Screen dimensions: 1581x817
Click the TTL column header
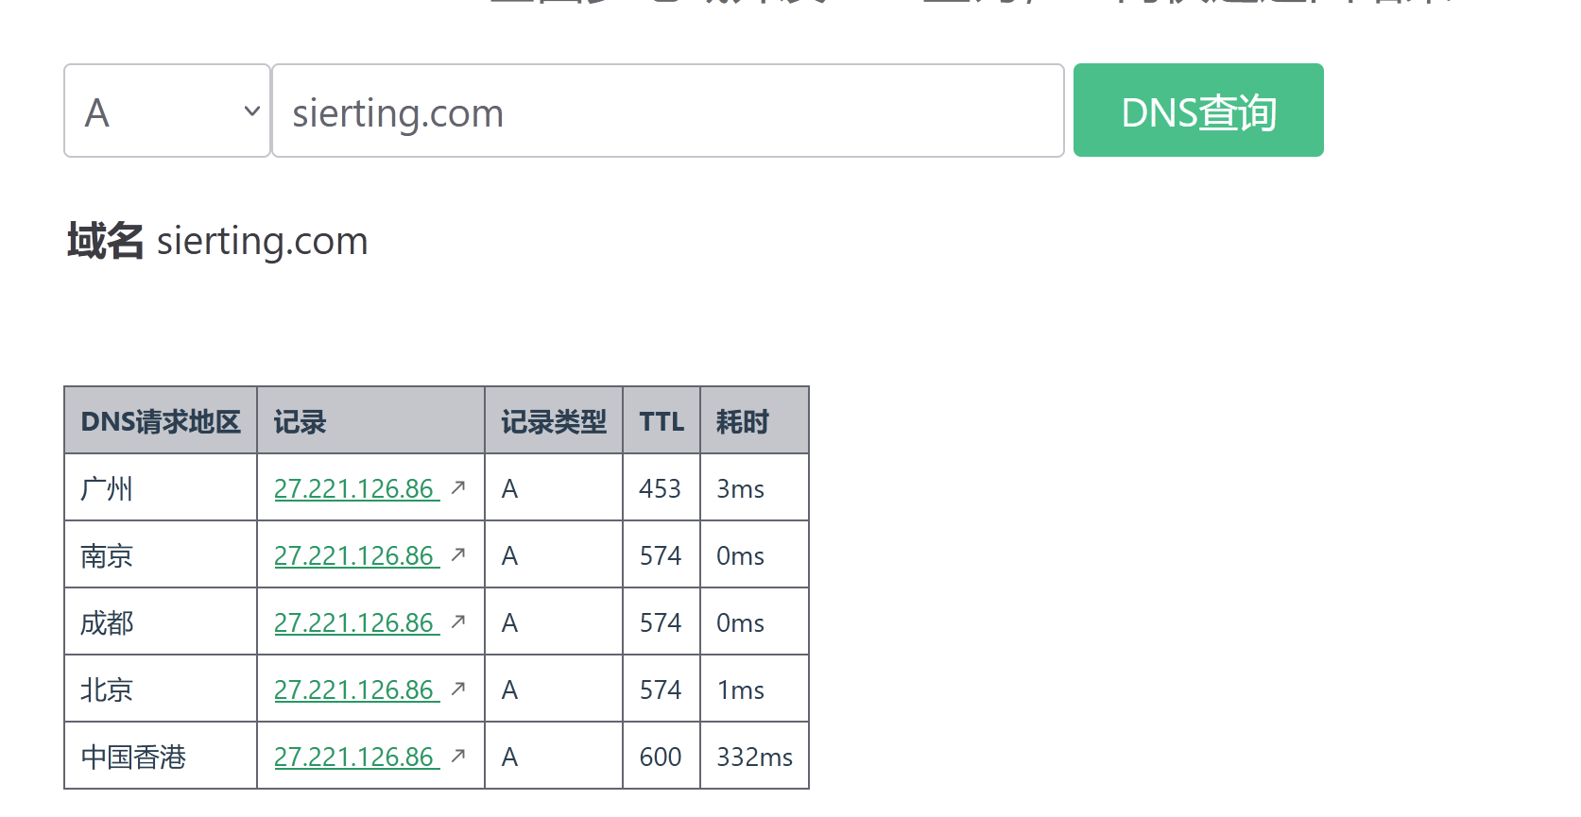tap(661, 421)
